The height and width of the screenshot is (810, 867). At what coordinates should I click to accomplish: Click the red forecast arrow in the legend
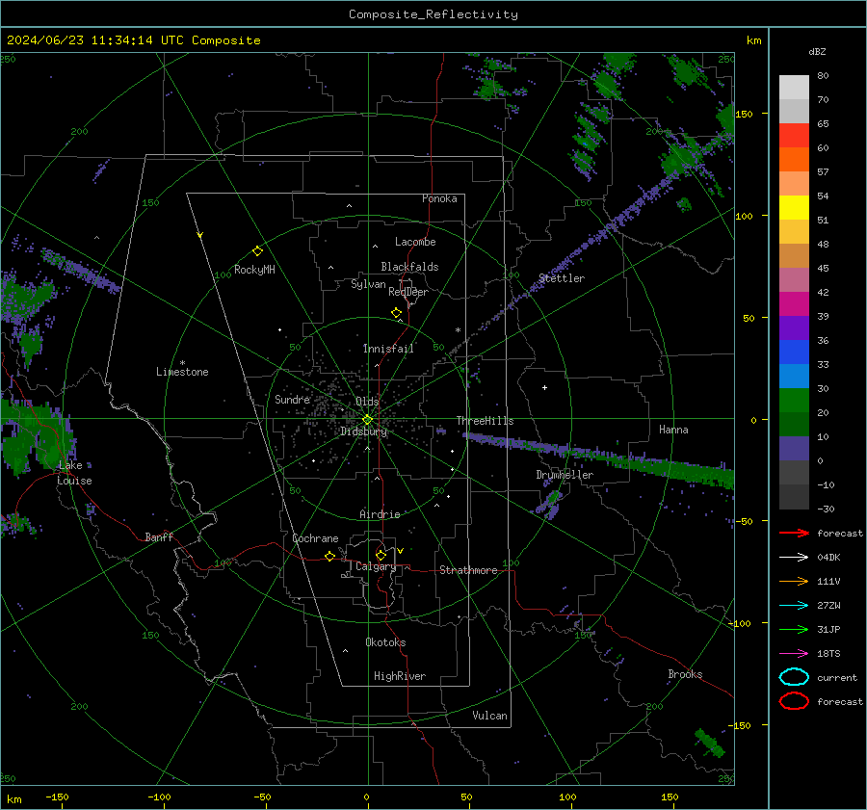[x=794, y=533]
